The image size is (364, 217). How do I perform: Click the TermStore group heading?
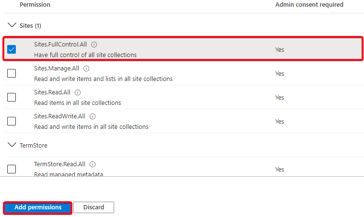(x=34, y=145)
